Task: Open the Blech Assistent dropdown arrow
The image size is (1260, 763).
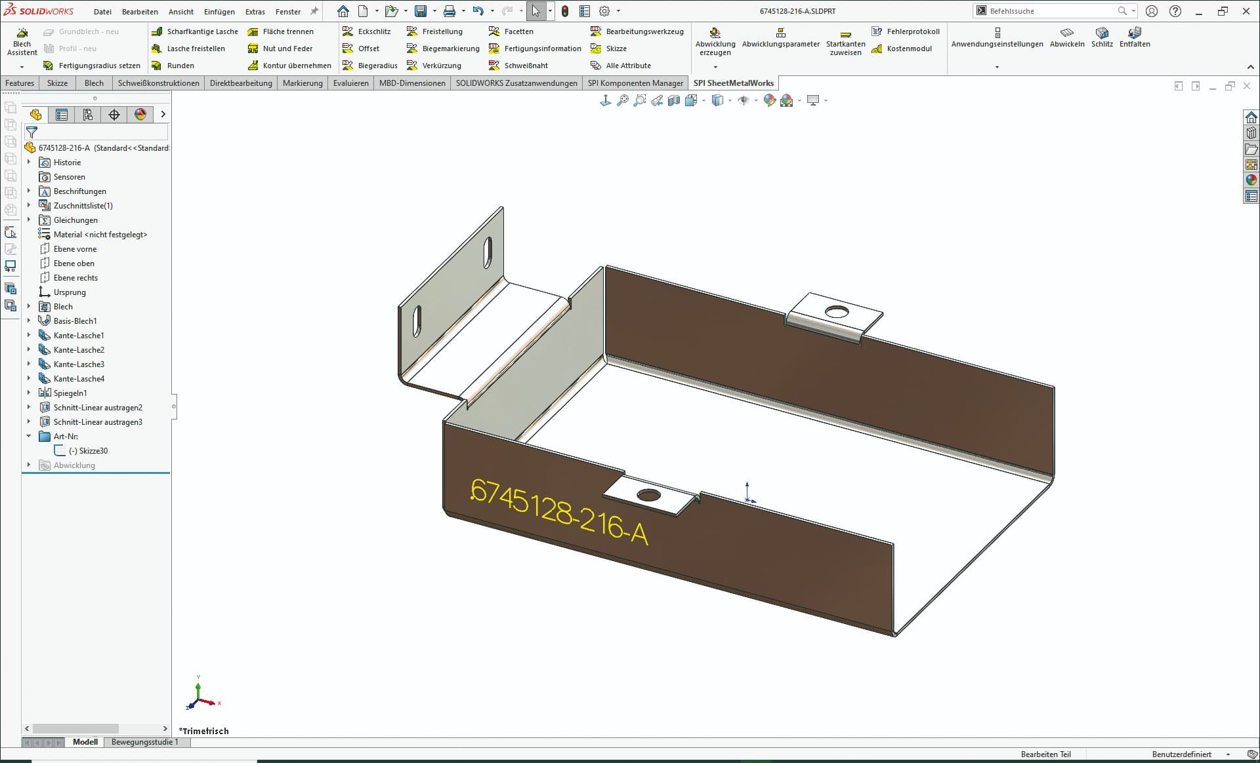Action: click(x=22, y=67)
